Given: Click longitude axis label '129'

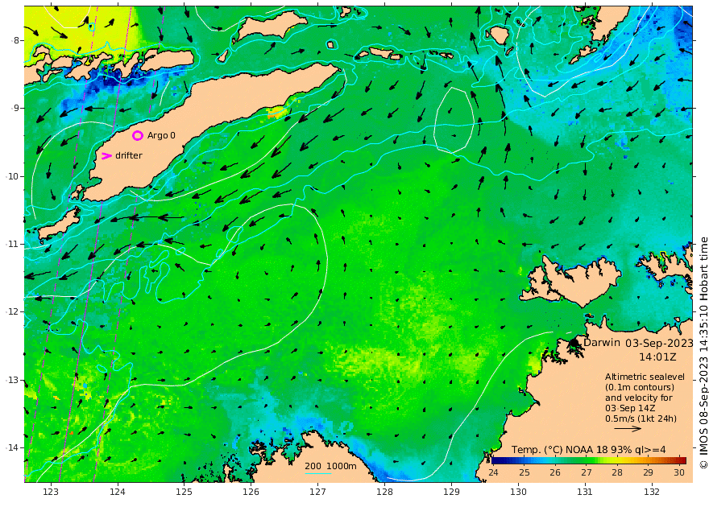Looking at the screenshot, I should click(x=451, y=492).
